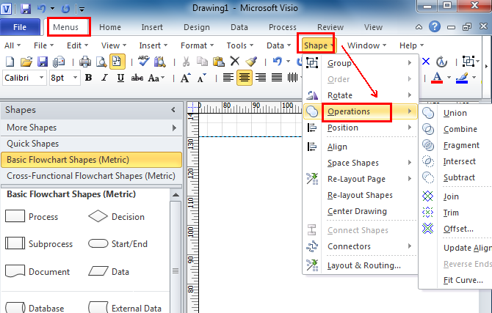The width and height of the screenshot is (492, 313).
Task: Select Cross-Functional Flowchart Shapes (Metric) stencil
Action: tap(91, 176)
